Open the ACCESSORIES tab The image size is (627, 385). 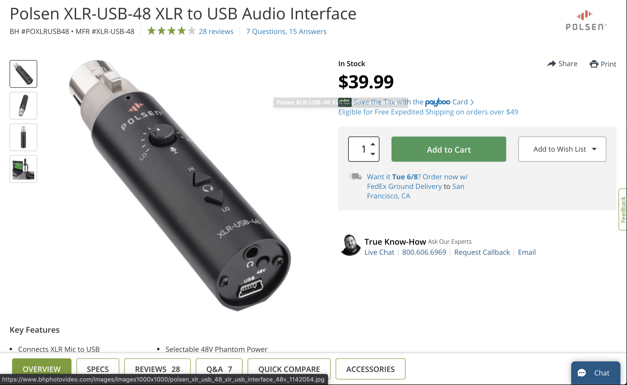(370, 369)
